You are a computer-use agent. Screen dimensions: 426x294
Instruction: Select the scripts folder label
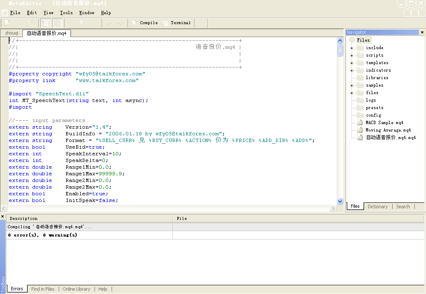(x=374, y=55)
